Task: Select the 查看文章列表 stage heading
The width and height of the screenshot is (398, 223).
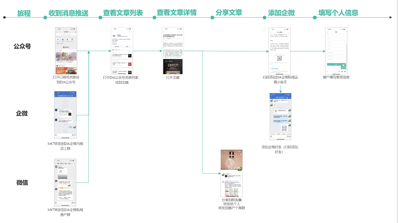Action: coord(123,13)
